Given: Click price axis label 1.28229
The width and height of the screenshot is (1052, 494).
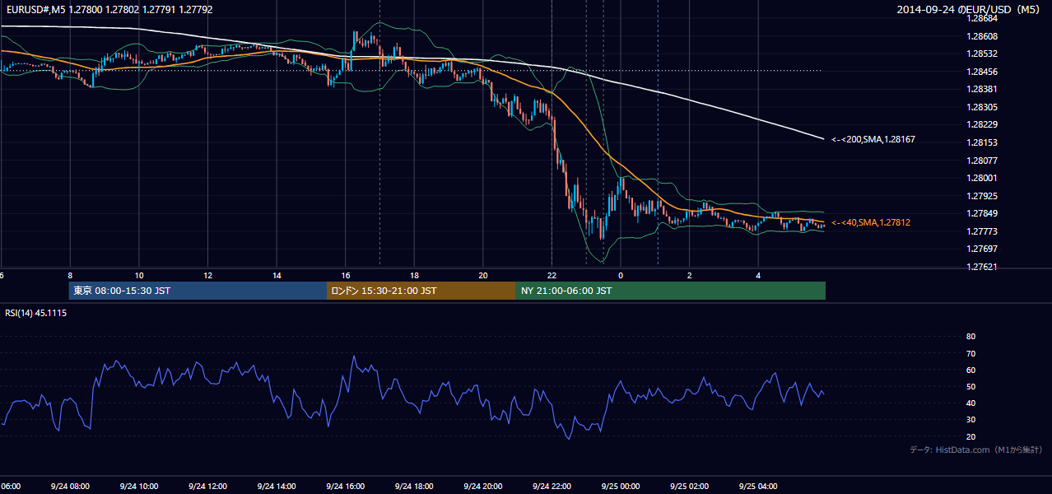Looking at the screenshot, I should point(982,124).
